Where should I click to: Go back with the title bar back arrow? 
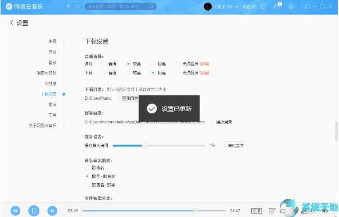coord(69,7)
